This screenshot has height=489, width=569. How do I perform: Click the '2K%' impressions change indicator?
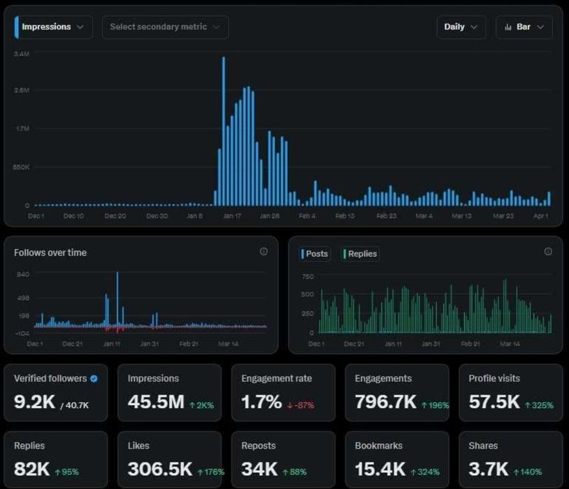tap(202, 406)
